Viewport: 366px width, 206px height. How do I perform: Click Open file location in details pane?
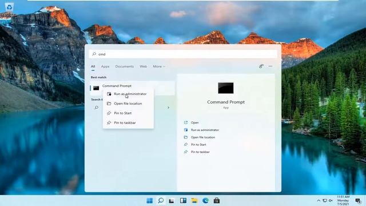click(x=203, y=137)
